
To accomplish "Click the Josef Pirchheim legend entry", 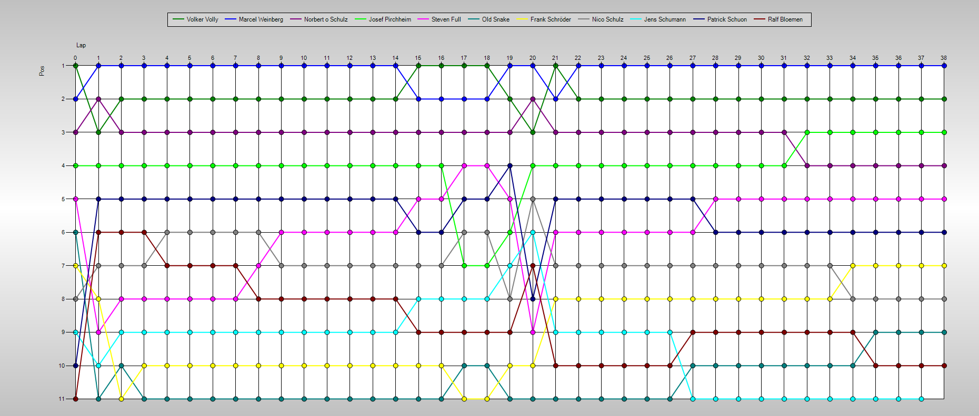I will 383,19.
